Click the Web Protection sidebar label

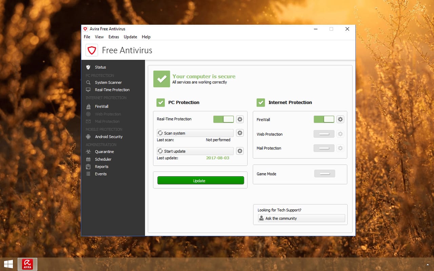pos(108,114)
